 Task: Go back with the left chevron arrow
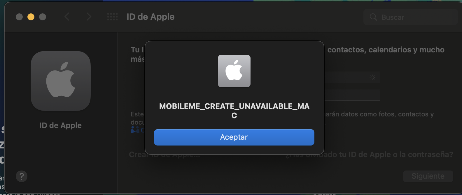(x=67, y=17)
